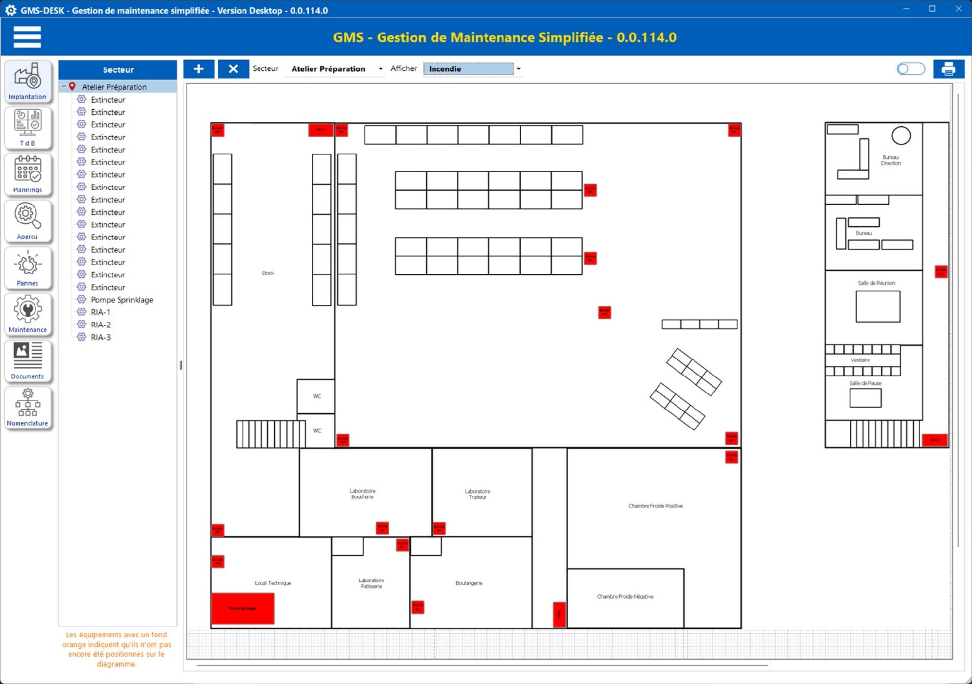Click the red Pompe Sprinklage block
Image resolution: width=972 pixels, height=684 pixels.
click(x=243, y=608)
